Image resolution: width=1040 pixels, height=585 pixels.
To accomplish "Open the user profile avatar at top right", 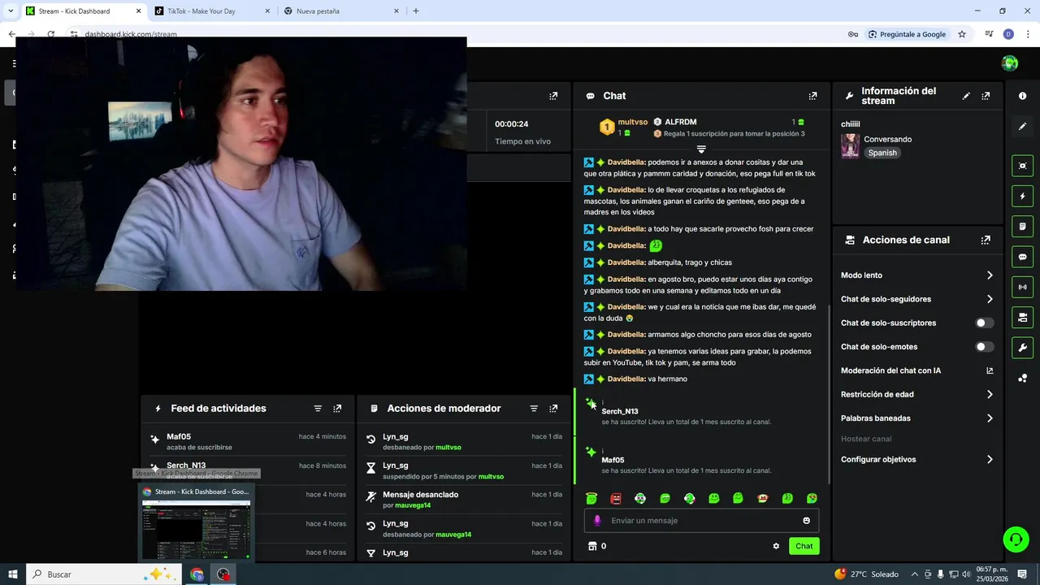I will (1010, 63).
